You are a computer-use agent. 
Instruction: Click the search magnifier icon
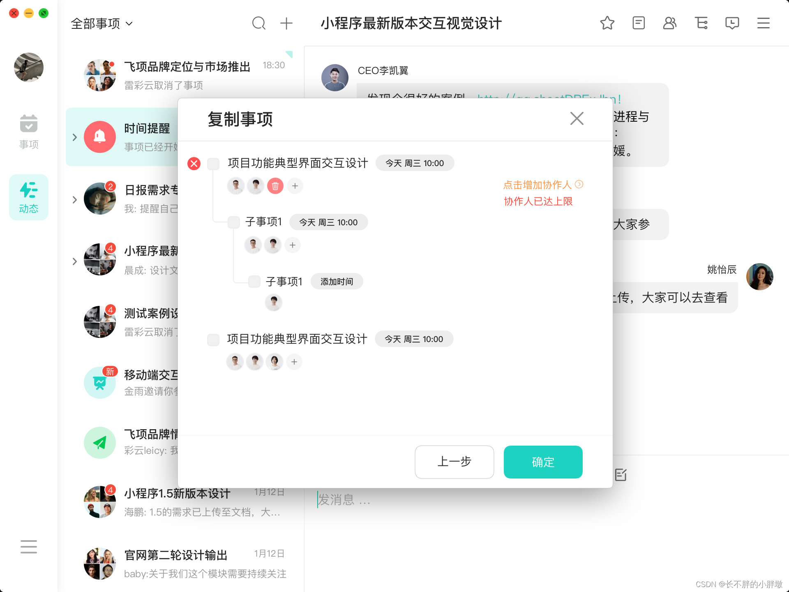tap(258, 23)
